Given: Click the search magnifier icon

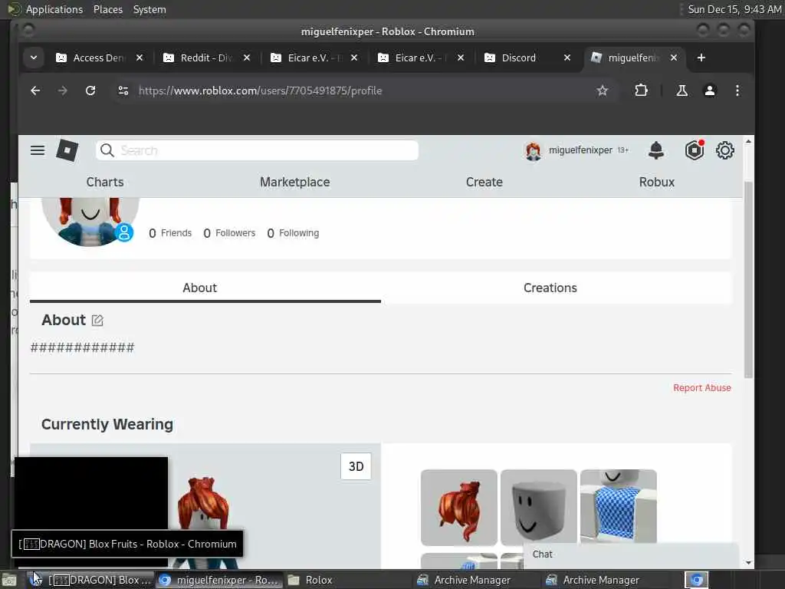Looking at the screenshot, I should pyautogui.click(x=107, y=150).
